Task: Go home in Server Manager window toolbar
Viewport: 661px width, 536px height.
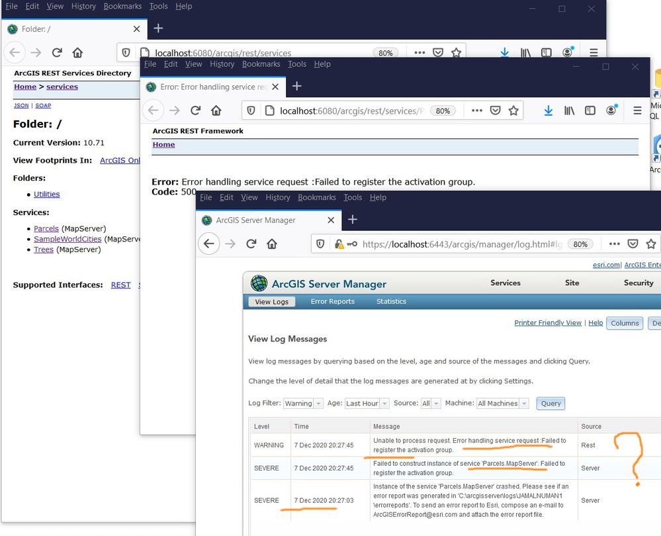Action: 272,244
